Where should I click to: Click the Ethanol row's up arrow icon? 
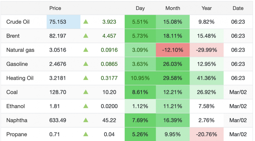coord(86,106)
